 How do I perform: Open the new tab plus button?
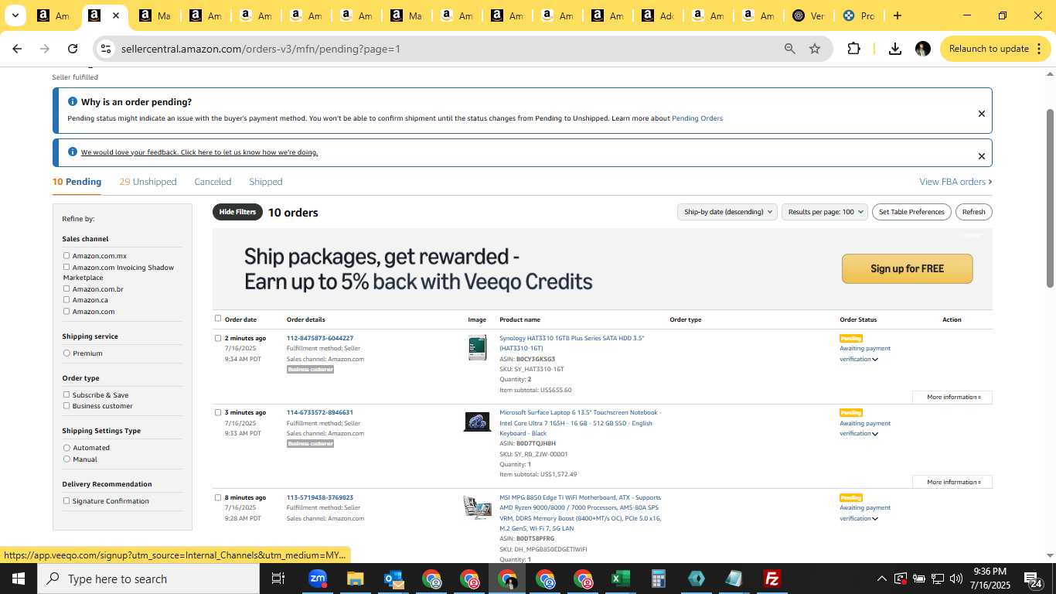pos(897,15)
